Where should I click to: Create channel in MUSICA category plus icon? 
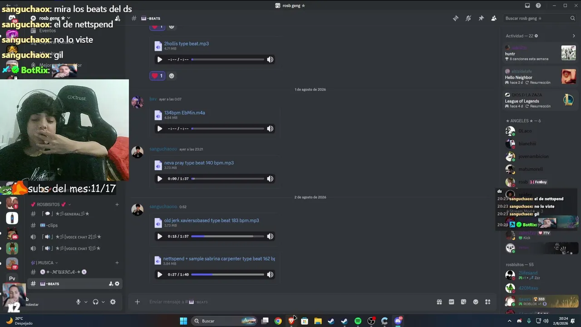coord(117,263)
